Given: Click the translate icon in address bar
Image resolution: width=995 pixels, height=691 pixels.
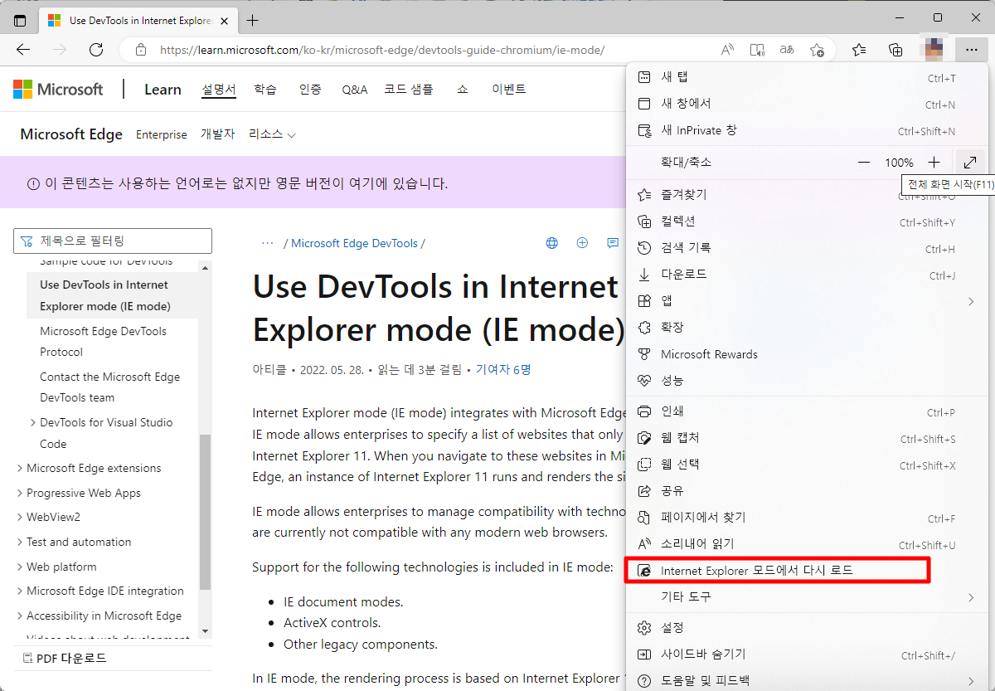Looking at the screenshot, I should click(x=787, y=50).
